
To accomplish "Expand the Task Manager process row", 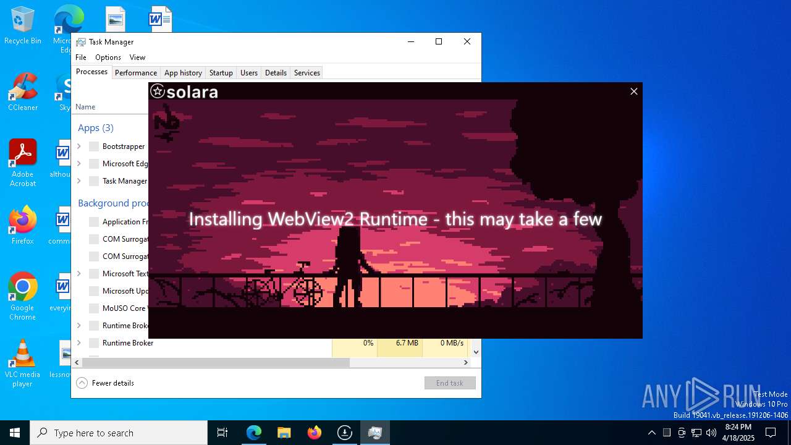I will 79,181.
